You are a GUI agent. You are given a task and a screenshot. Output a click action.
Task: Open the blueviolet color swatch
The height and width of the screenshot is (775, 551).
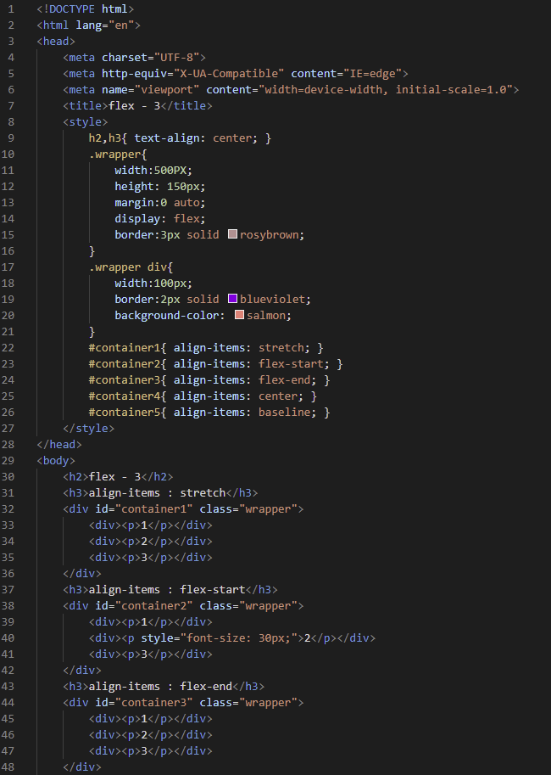232,299
